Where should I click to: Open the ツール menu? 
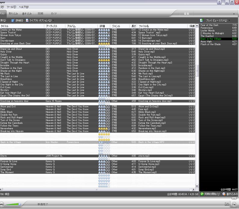[11, 7]
